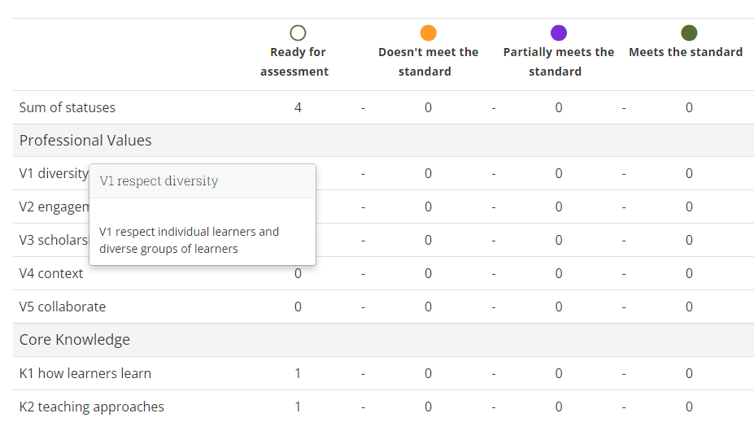This screenshot has width=754, height=422.
Task: Open the V4 context row
Action: (x=51, y=273)
